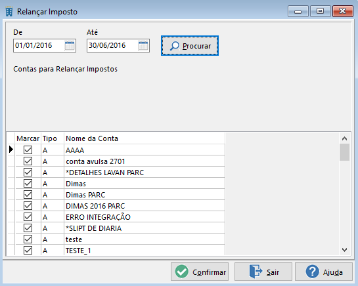The image size is (358, 286).
Task: Toggle the ERRO INTEGRAÇÃO checkbox
Action: click(x=28, y=217)
